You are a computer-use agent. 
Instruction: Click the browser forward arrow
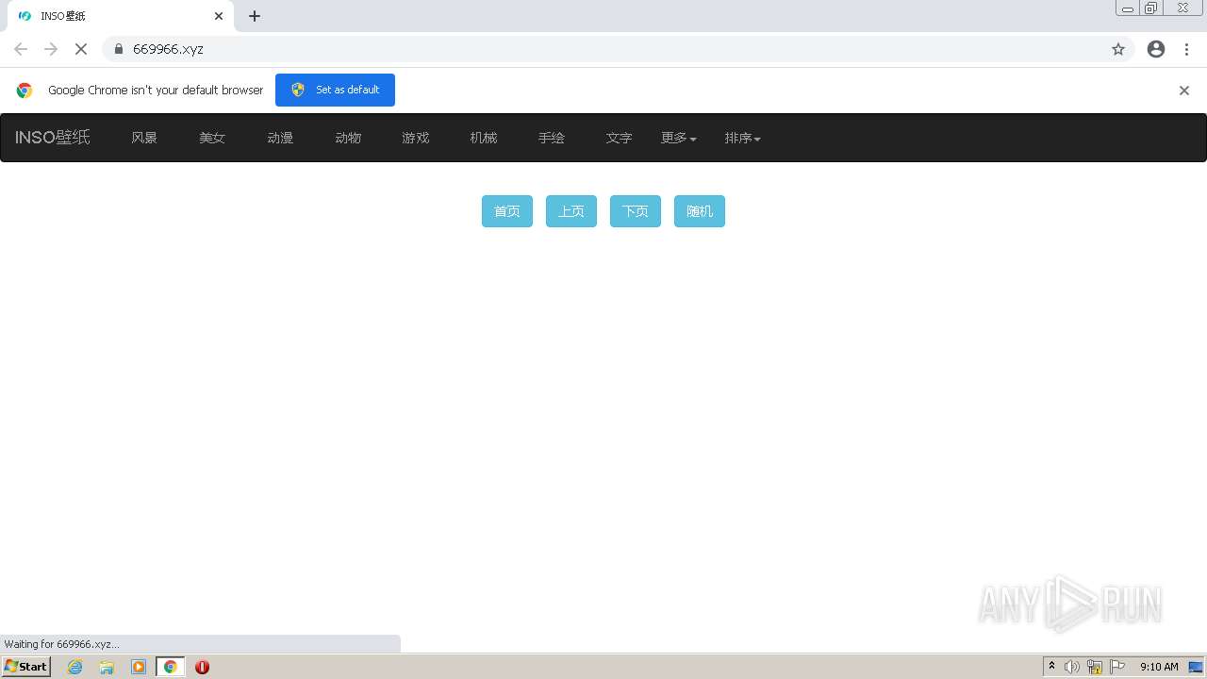pos(51,49)
